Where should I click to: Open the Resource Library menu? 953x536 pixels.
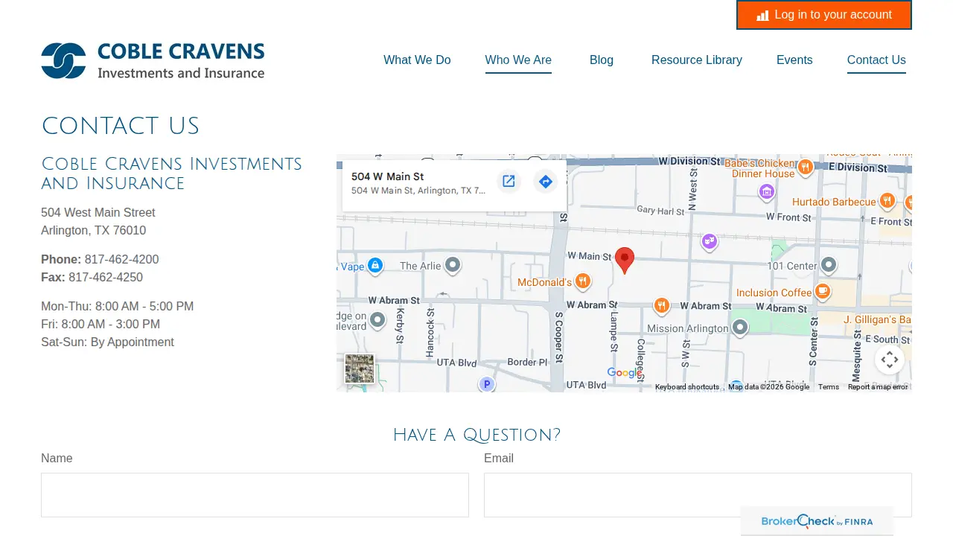pyautogui.click(x=697, y=60)
